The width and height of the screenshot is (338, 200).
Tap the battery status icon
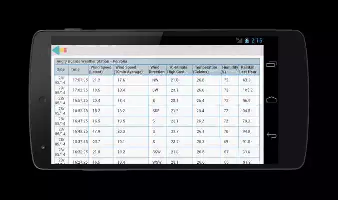coord(247,40)
